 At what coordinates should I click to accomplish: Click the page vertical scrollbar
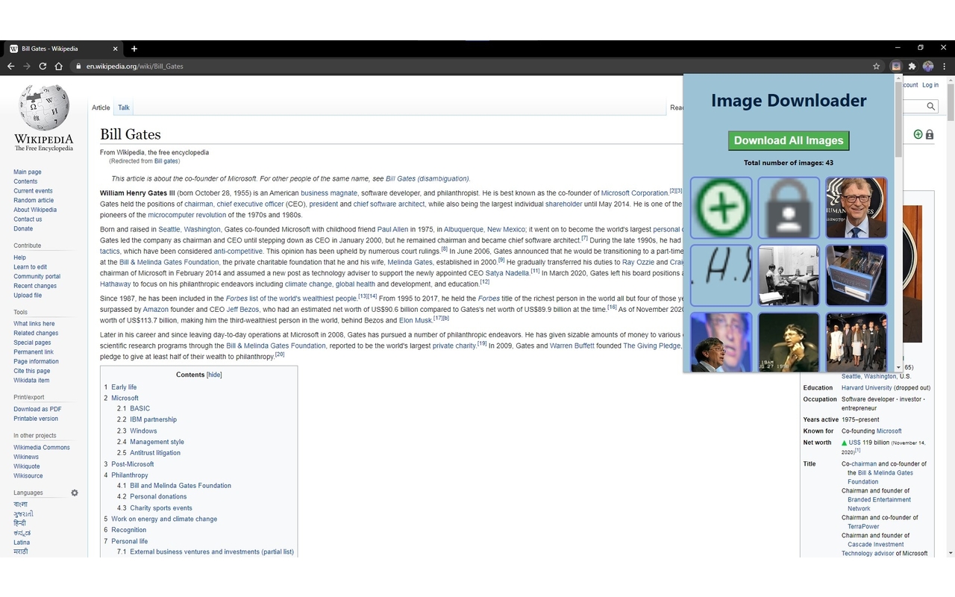click(x=950, y=101)
